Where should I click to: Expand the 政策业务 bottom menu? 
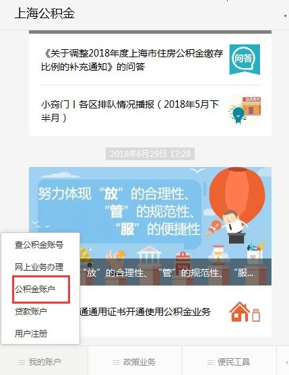135,362
